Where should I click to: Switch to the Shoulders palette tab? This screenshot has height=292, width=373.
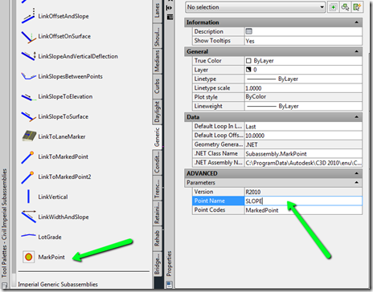tap(157, 36)
